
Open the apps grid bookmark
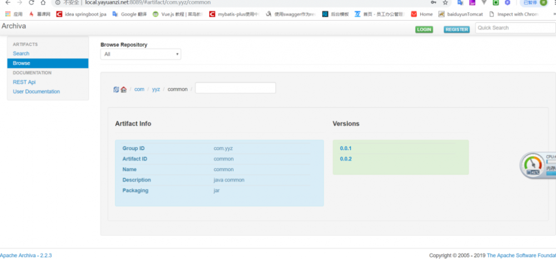point(14,14)
